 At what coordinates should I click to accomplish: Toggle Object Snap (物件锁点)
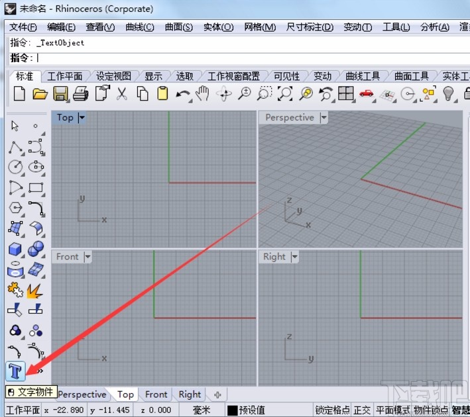431,410
